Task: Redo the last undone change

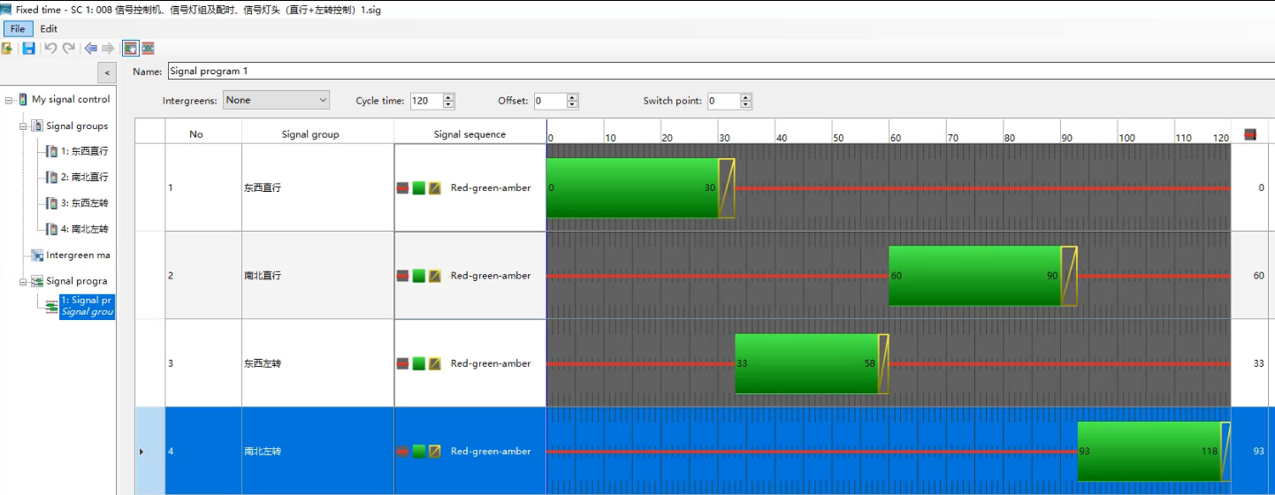Action: 69,48
